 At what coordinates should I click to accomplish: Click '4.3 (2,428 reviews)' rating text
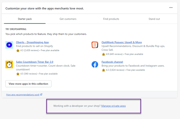[x=30, y=50]
